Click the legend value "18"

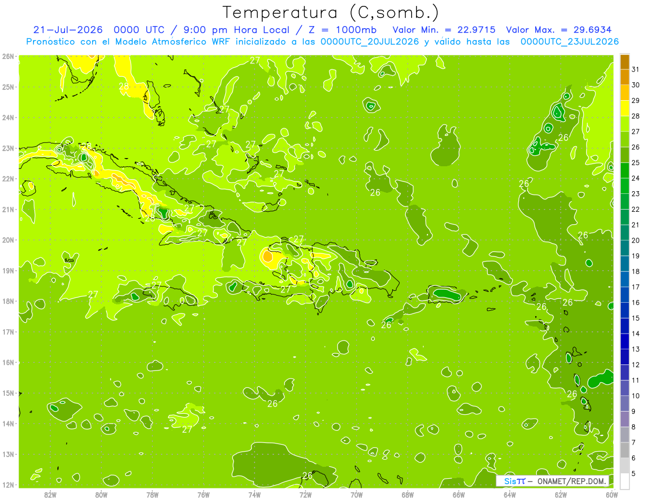tap(635, 271)
